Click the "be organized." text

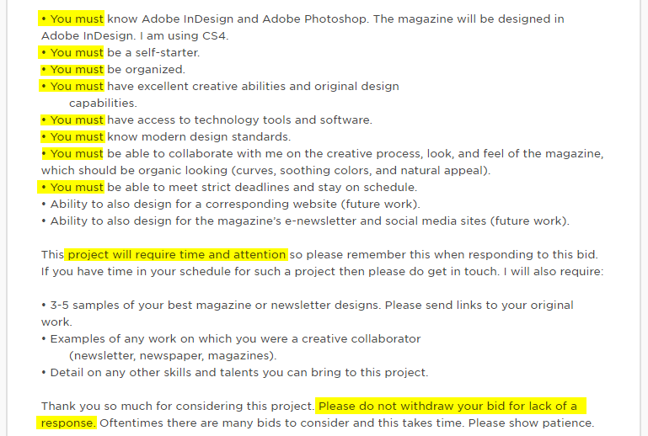tap(146, 69)
